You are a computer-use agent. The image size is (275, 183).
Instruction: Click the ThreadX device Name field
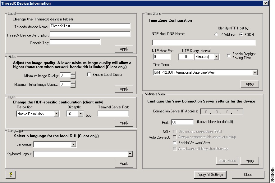tap(90, 26)
